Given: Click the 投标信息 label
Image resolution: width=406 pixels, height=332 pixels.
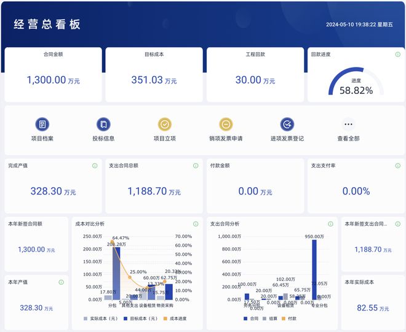Looking at the screenshot, I should (103, 139).
